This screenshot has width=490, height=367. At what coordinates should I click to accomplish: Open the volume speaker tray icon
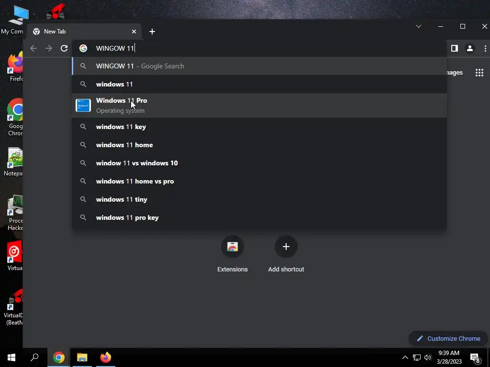click(x=428, y=357)
